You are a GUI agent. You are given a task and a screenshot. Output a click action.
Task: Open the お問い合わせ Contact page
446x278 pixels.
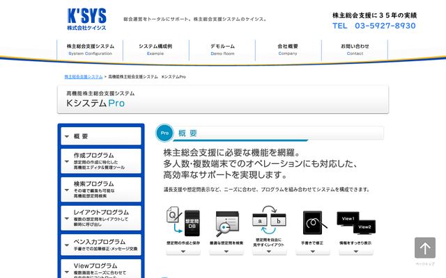(355, 49)
